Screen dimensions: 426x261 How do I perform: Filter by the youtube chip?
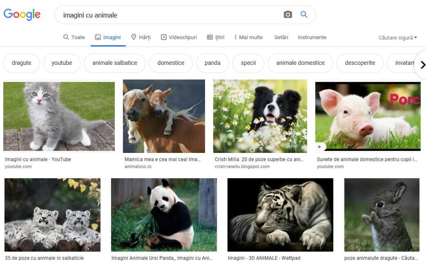[x=62, y=63]
